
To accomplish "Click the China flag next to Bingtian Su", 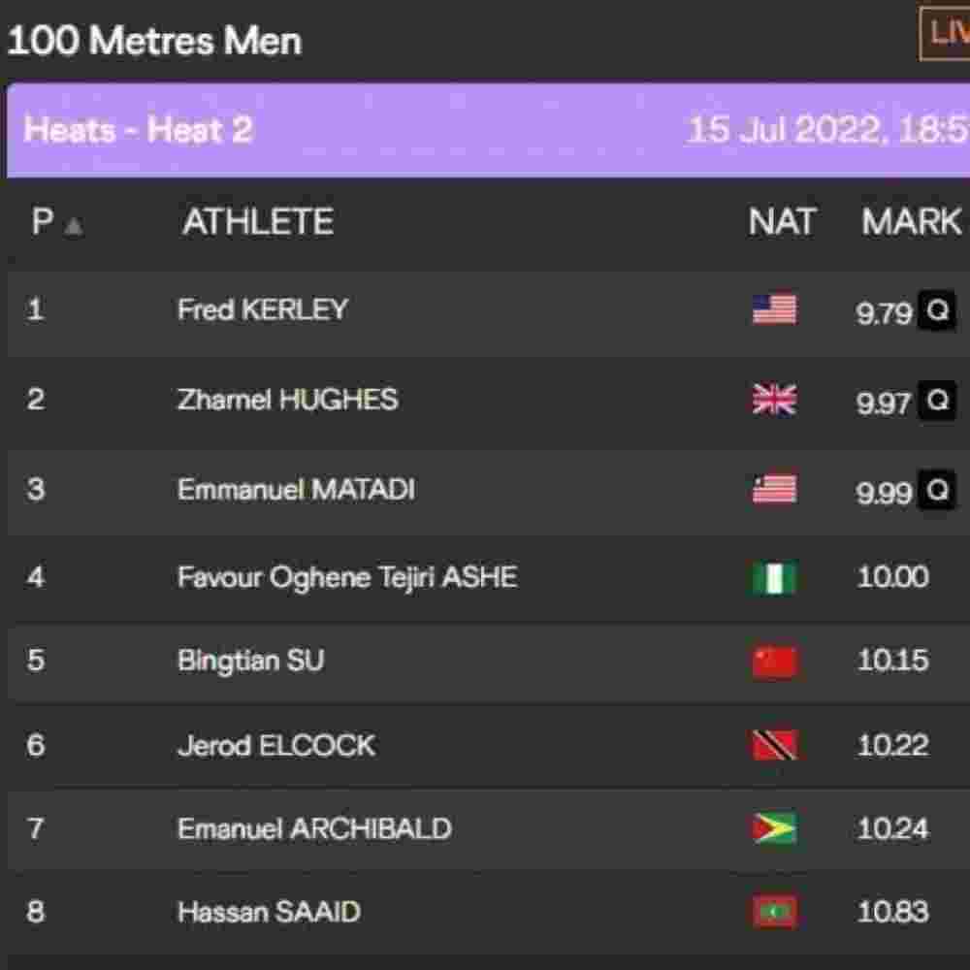I will tap(774, 662).
